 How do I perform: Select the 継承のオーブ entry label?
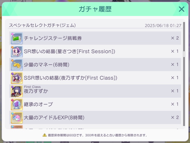click(38, 104)
